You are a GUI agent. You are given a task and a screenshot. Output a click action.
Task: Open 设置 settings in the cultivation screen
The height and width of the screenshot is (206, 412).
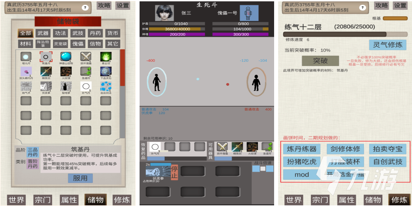click(400, 5)
